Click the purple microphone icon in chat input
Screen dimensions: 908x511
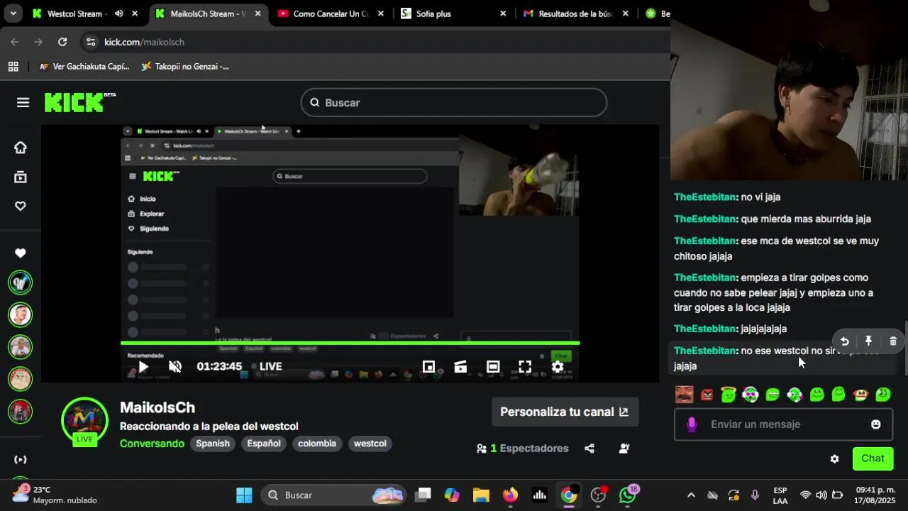692,424
